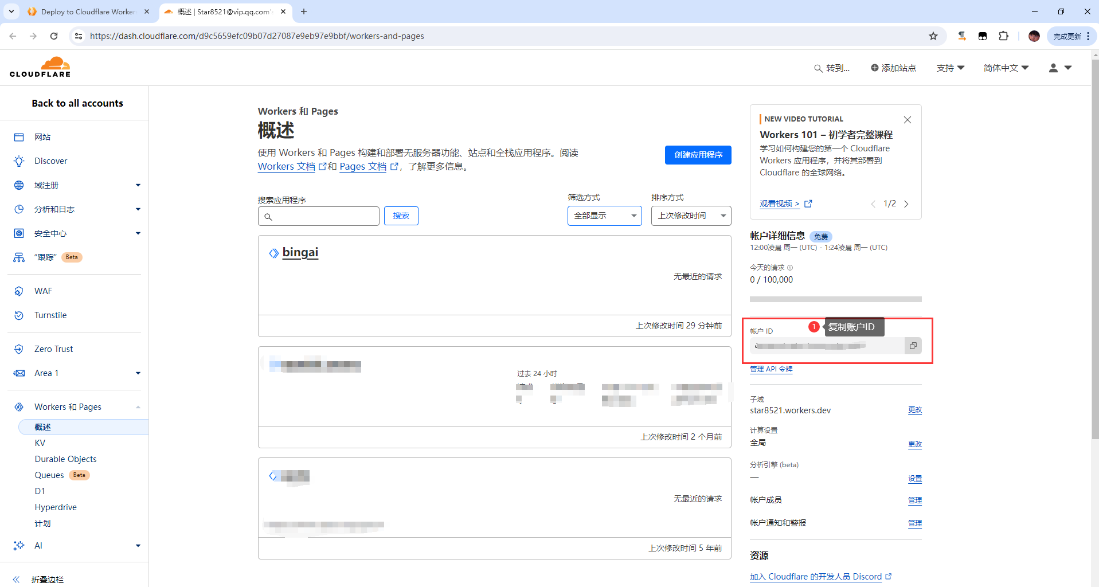
Task: Click 设置 for 分析引擎 (beta)
Action: pyautogui.click(x=915, y=479)
